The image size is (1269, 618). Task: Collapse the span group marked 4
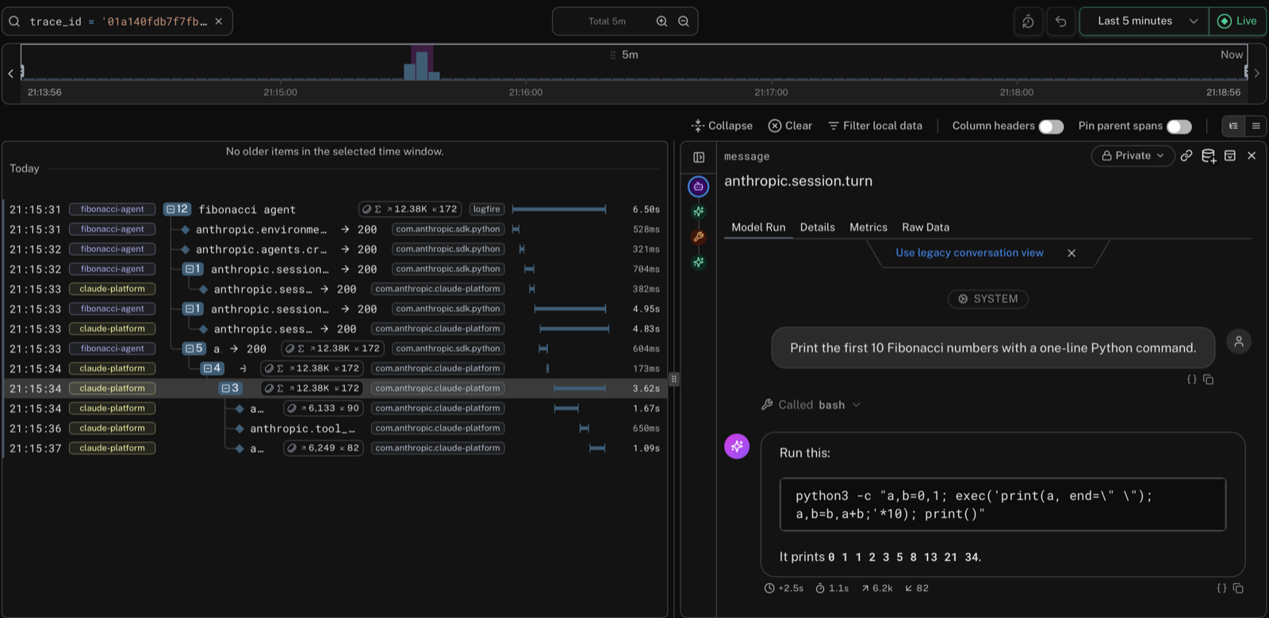pos(213,368)
